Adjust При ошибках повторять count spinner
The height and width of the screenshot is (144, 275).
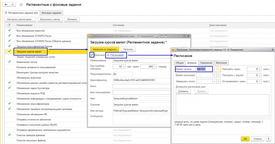click(x=124, y=67)
